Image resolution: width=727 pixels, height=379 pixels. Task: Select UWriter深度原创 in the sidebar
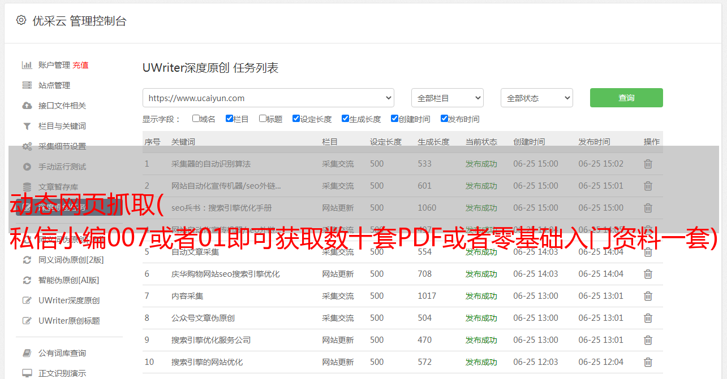(69, 300)
